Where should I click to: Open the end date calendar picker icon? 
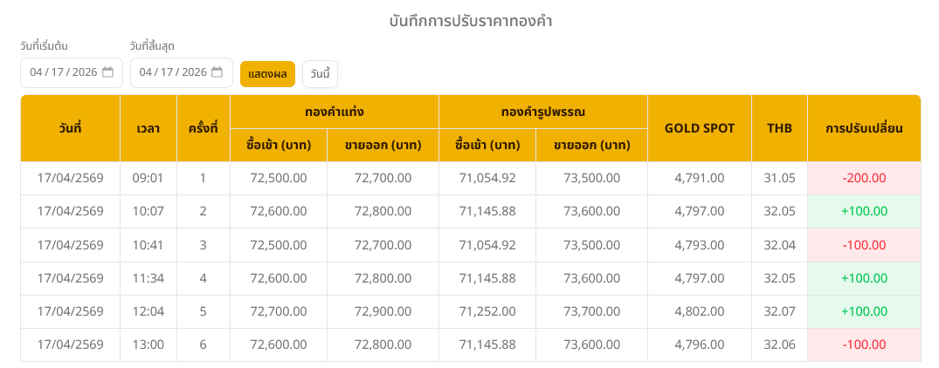(217, 72)
